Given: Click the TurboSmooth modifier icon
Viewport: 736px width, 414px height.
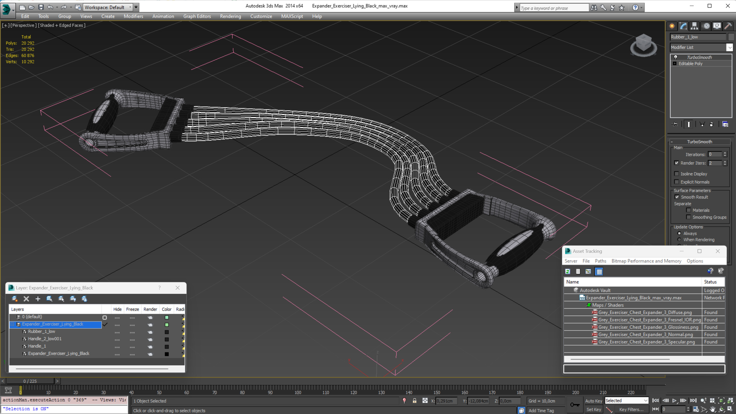Looking at the screenshot, I should click(x=675, y=56).
